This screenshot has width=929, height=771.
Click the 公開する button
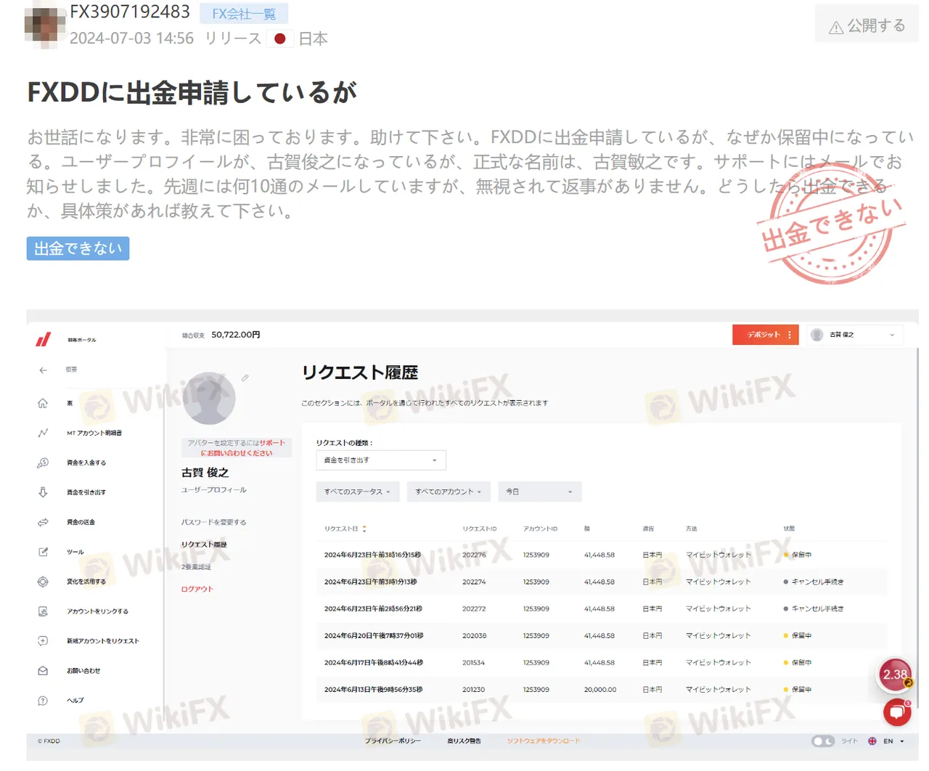[x=867, y=26]
